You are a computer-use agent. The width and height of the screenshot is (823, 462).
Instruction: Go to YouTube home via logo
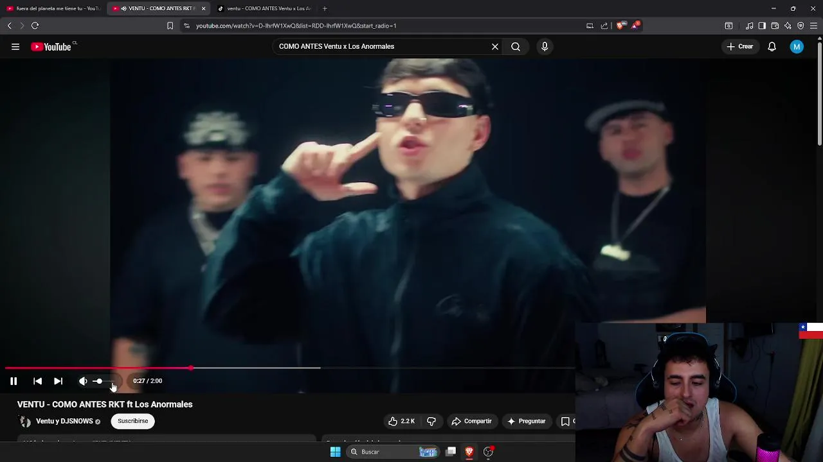tap(51, 47)
